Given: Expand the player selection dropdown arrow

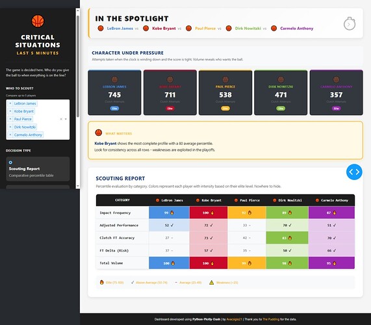Looking at the screenshot, I should 66,119.
